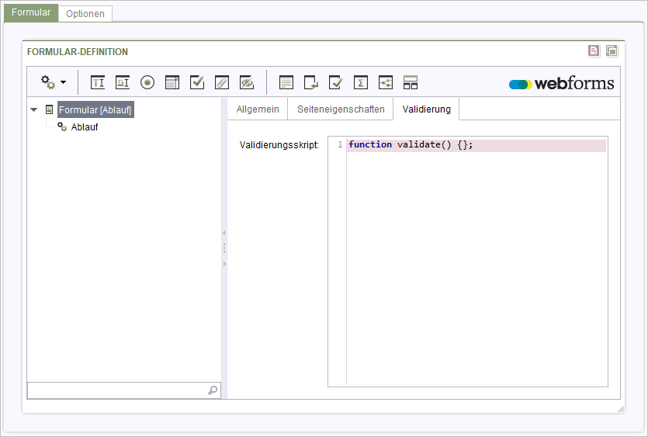This screenshot has height=437, width=648.
Task: Add a radio button element
Action: 147,82
